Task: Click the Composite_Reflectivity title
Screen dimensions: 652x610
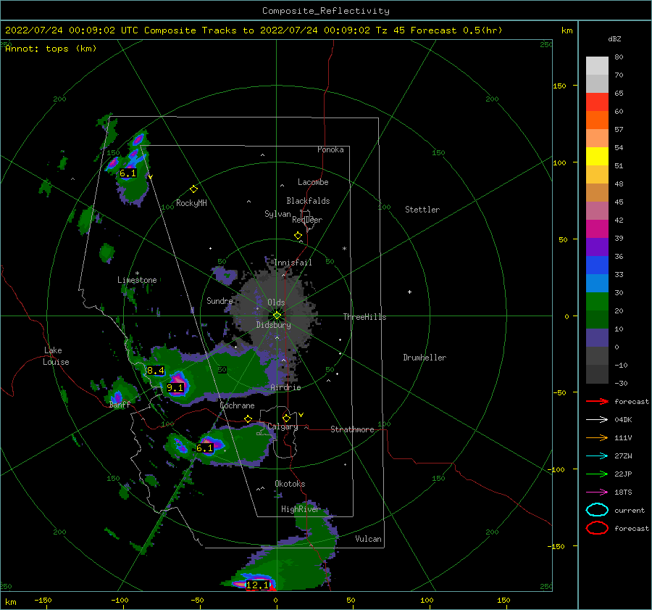Action: pyautogui.click(x=326, y=11)
